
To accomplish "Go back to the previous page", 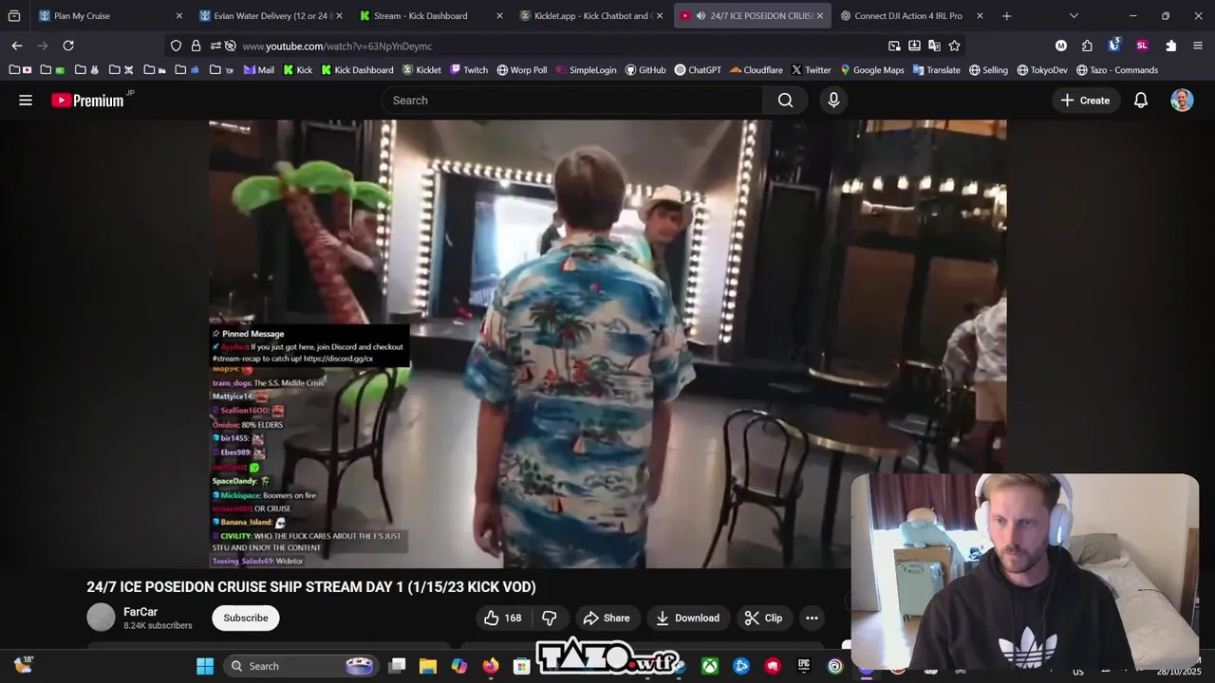I will (x=17, y=46).
